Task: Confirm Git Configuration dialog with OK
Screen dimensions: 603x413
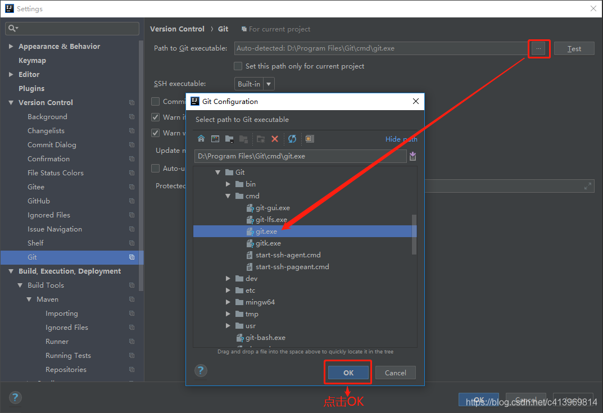Action: pos(348,373)
